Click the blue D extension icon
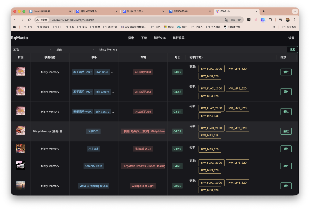This screenshot has width=310, height=210. coord(263,20)
